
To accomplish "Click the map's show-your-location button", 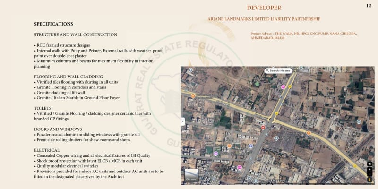I will [x=369, y=164].
